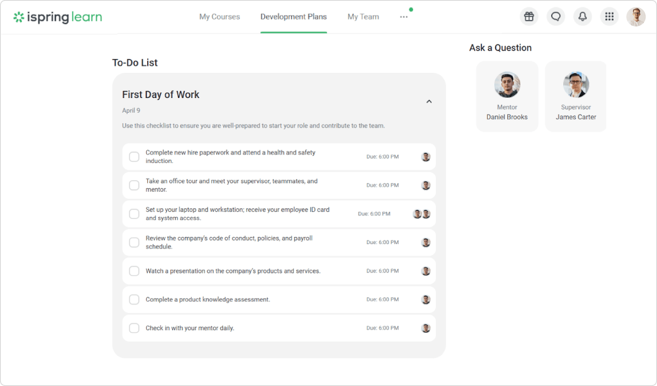
Task: Click the user profile avatar in header
Action: (x=636, y=17)
